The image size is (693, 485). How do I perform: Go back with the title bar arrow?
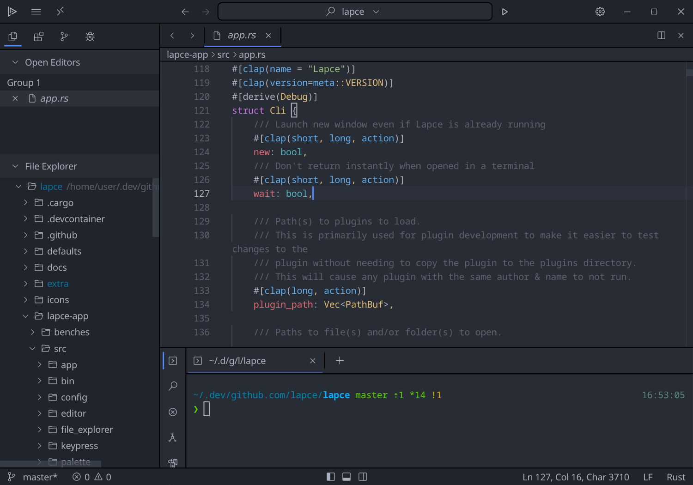[x=185, y=12]
